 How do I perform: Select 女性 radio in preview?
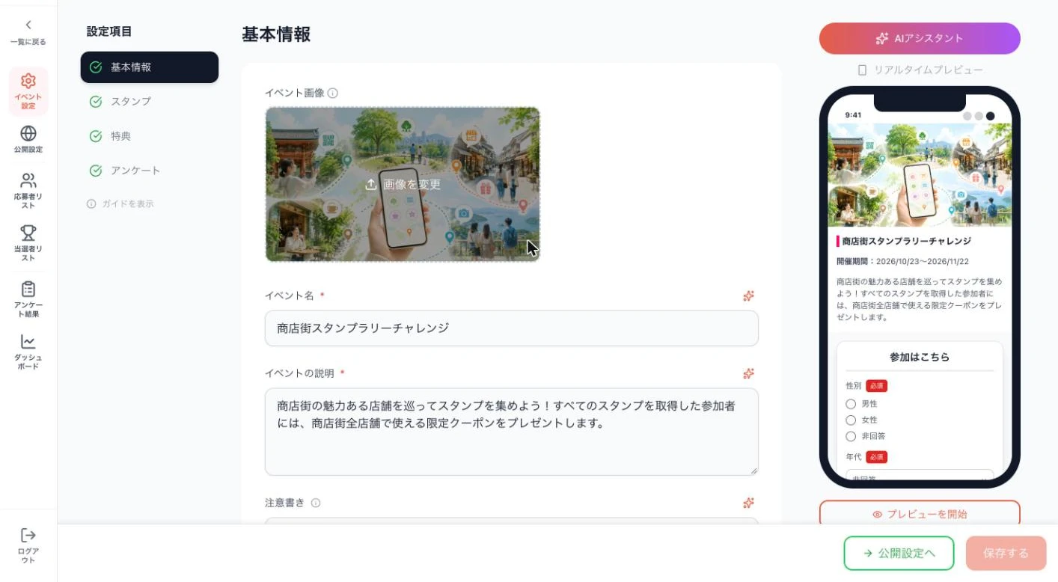click(851, 420)
